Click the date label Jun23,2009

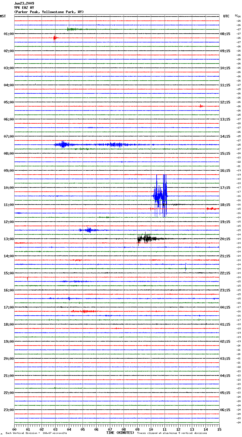pyautogui.click(x=24, y=3)
